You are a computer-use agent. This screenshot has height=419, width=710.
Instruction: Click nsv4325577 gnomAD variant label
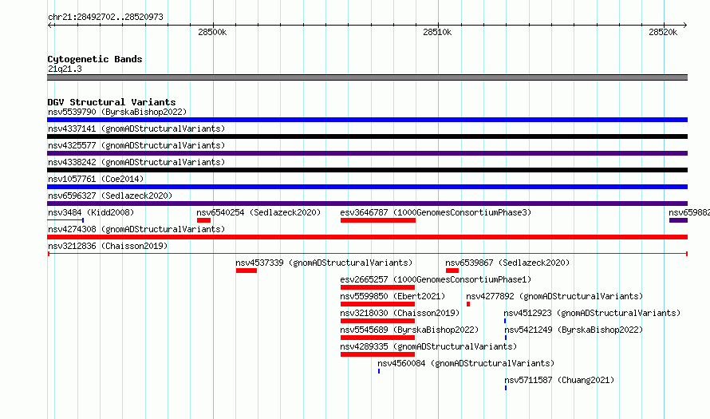[x=136, y=145]
